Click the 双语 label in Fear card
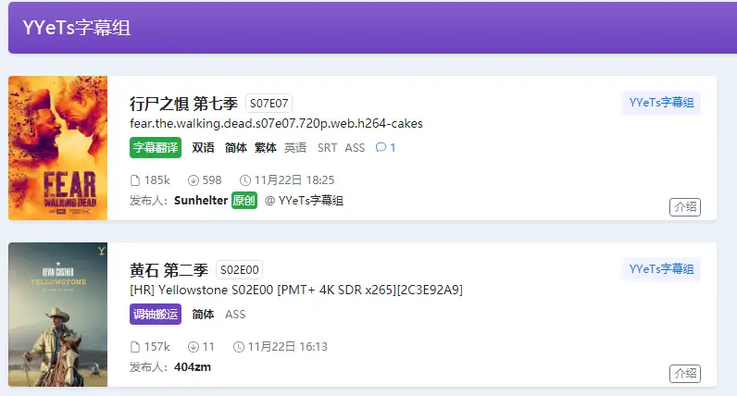Viewport: 737px width, 396px height. [x=203, y=147]
